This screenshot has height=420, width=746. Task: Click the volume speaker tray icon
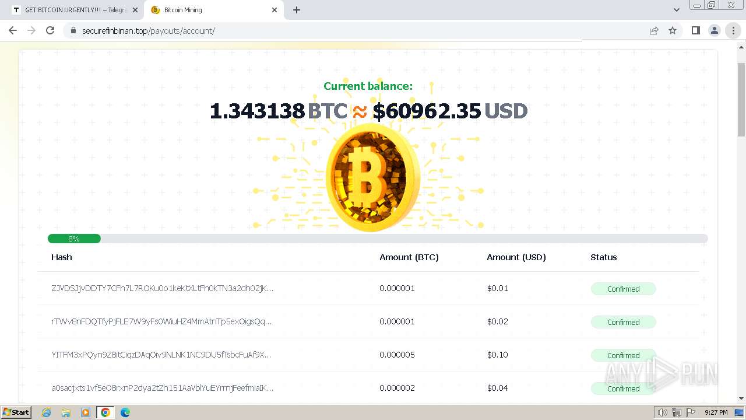(663, 412)
